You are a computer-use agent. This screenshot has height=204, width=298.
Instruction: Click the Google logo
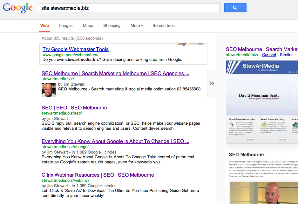18,8
